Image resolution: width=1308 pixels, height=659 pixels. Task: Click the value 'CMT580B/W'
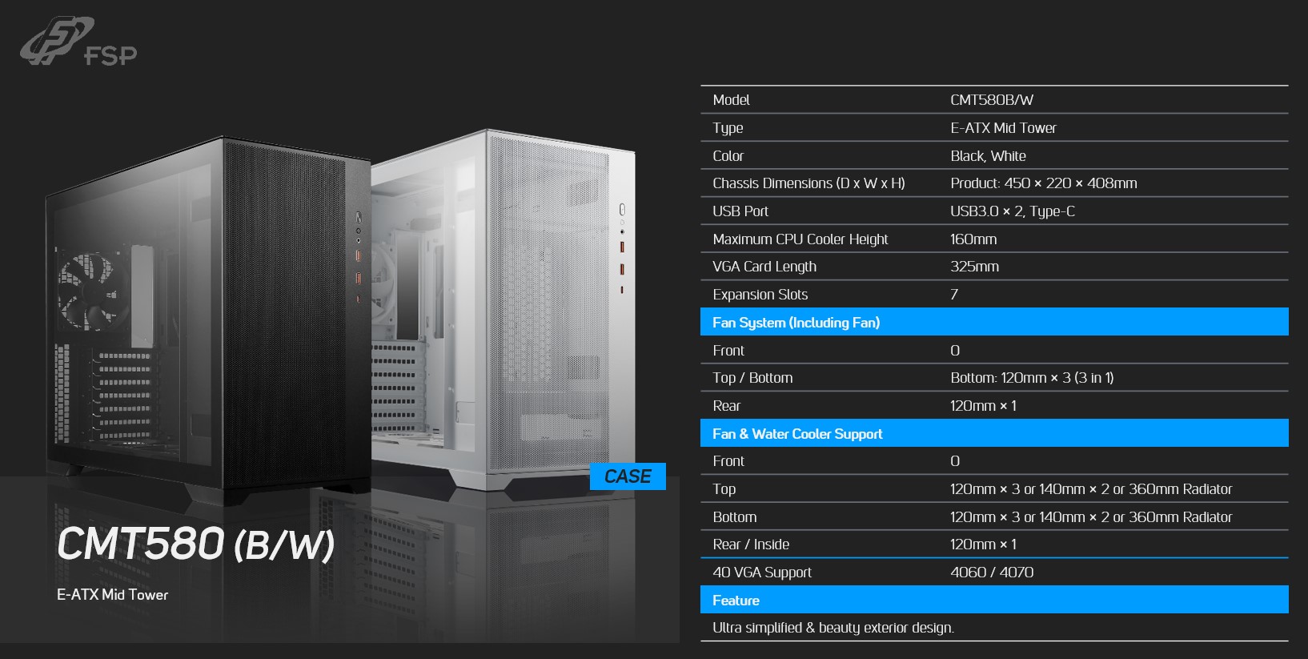click(992, 100)
